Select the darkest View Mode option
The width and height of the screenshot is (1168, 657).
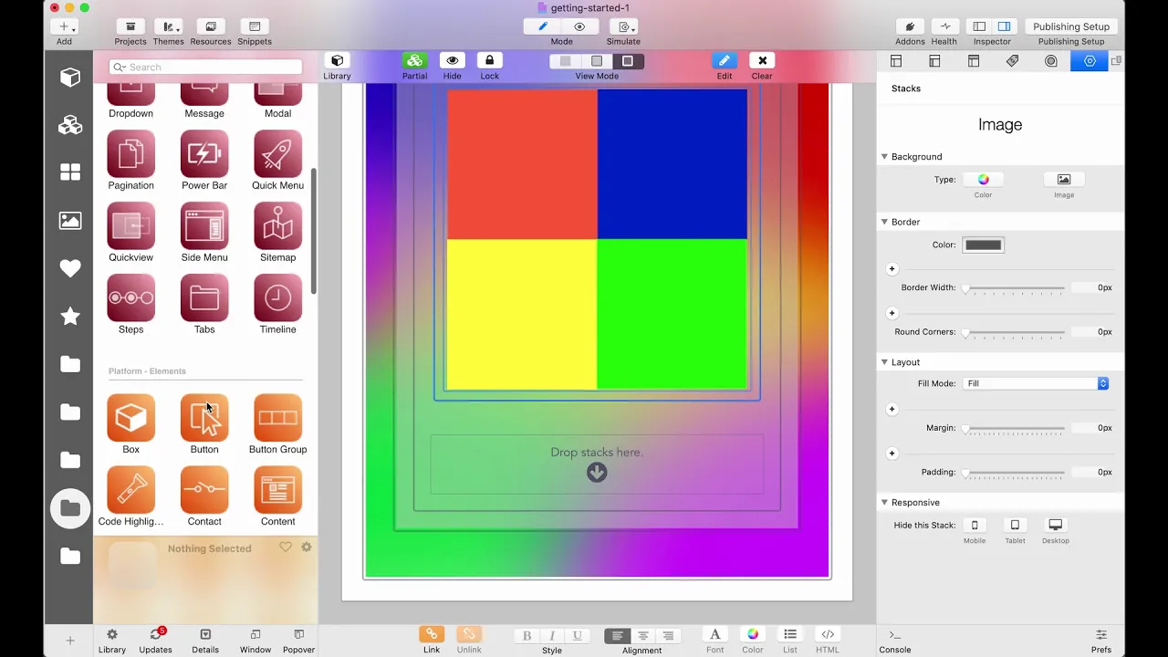628,61
